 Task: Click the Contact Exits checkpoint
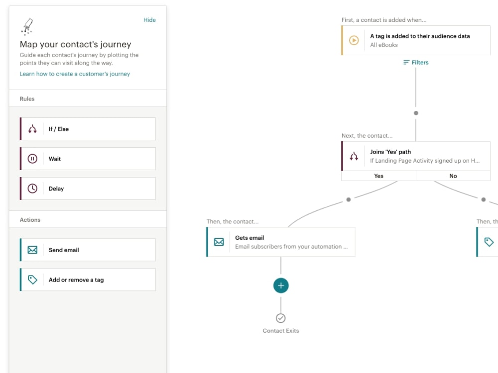click(280, 318)
